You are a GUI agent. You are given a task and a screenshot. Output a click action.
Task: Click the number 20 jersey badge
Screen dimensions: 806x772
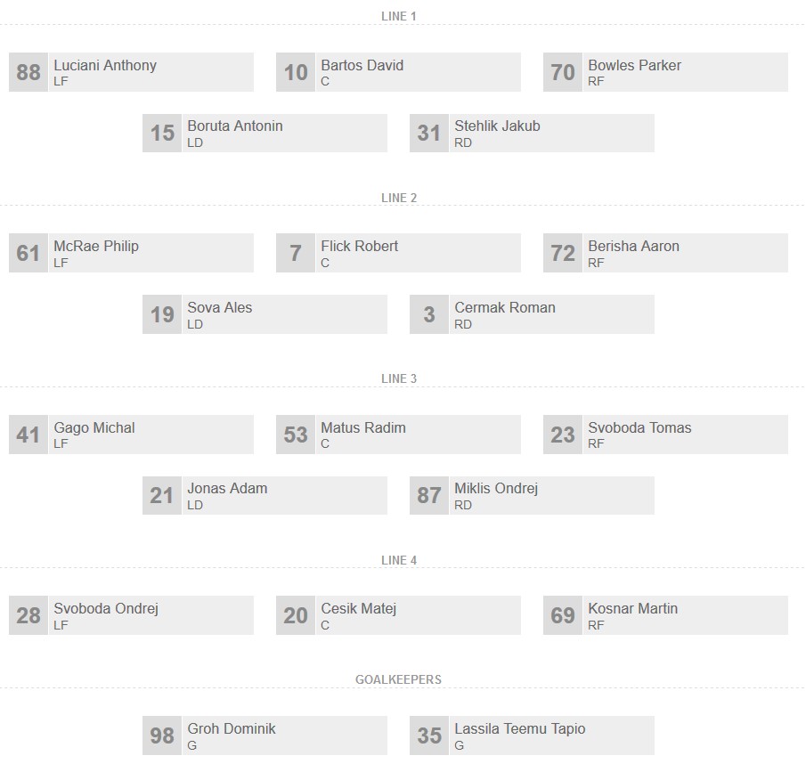(296, 615)
